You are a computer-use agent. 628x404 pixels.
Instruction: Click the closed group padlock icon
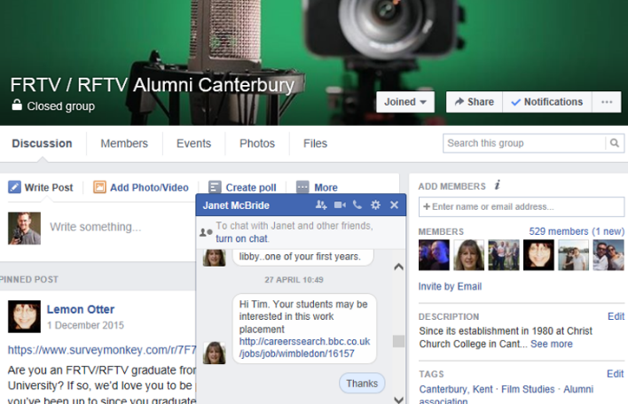17,105
